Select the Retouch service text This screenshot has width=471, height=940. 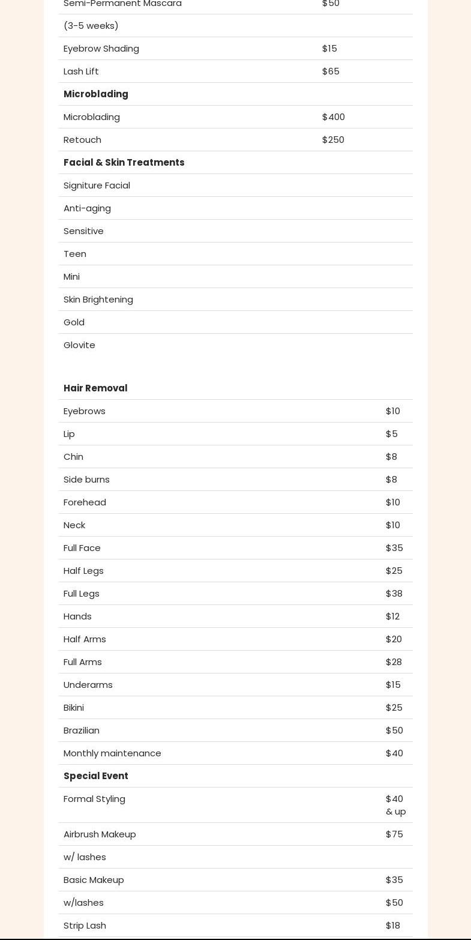[x=82, y=140]
